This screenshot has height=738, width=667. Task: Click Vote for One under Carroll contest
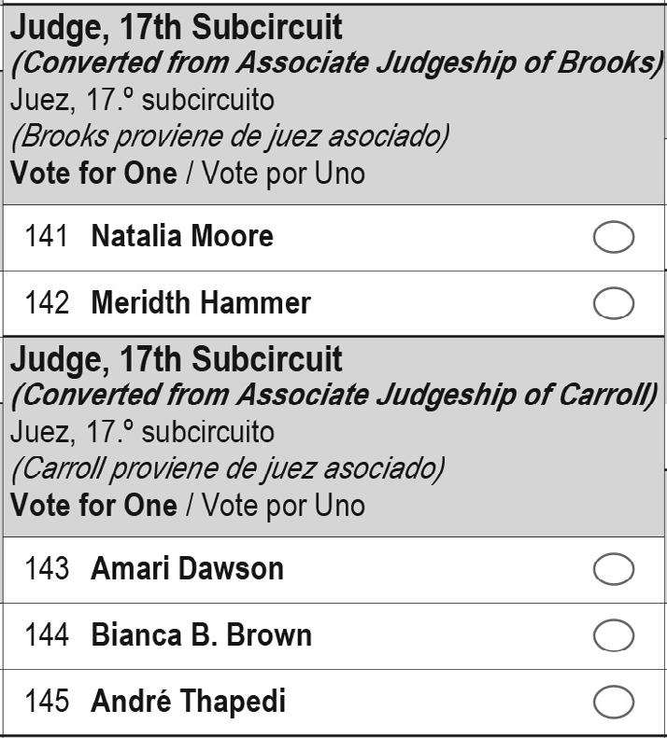click(x=93, y=505)
